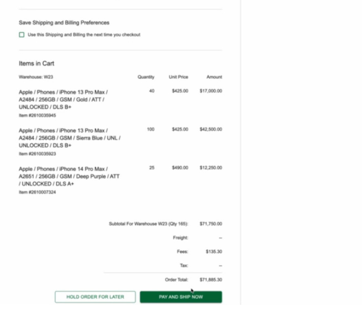The width and height of the screenshot is (362, 309).
Task: Click item number 2610035945
Action: pyautogui.click(x=37, y=115)
